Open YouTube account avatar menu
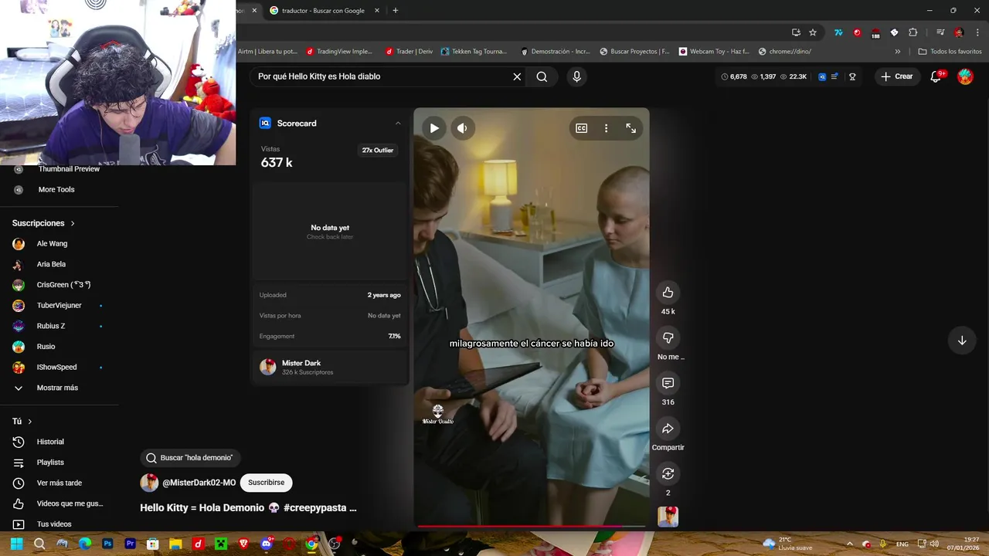The height and width of the screenshot is (556, 989). click(x=965, y=76)
